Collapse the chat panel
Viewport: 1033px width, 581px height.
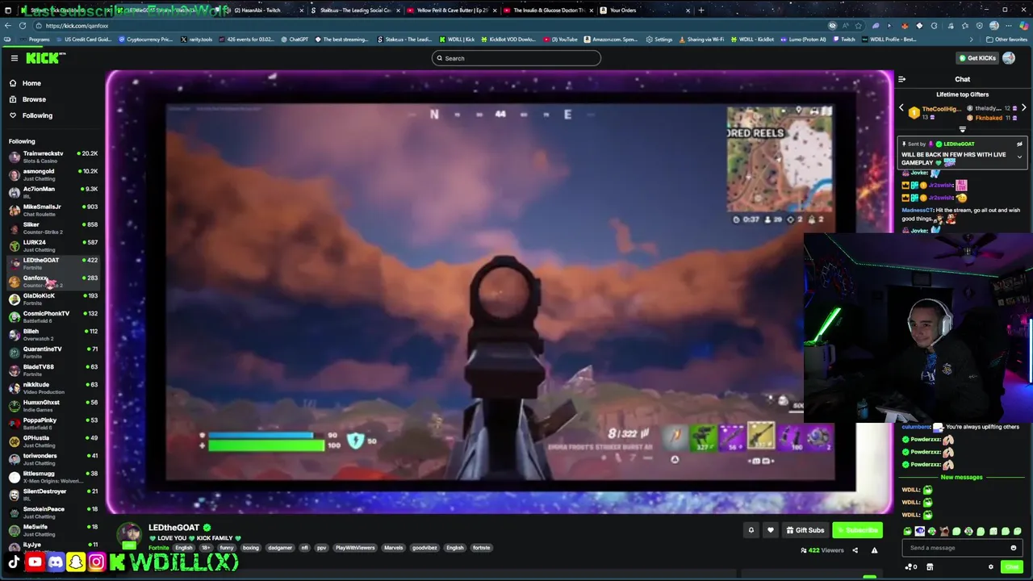[x=901, y=79]
